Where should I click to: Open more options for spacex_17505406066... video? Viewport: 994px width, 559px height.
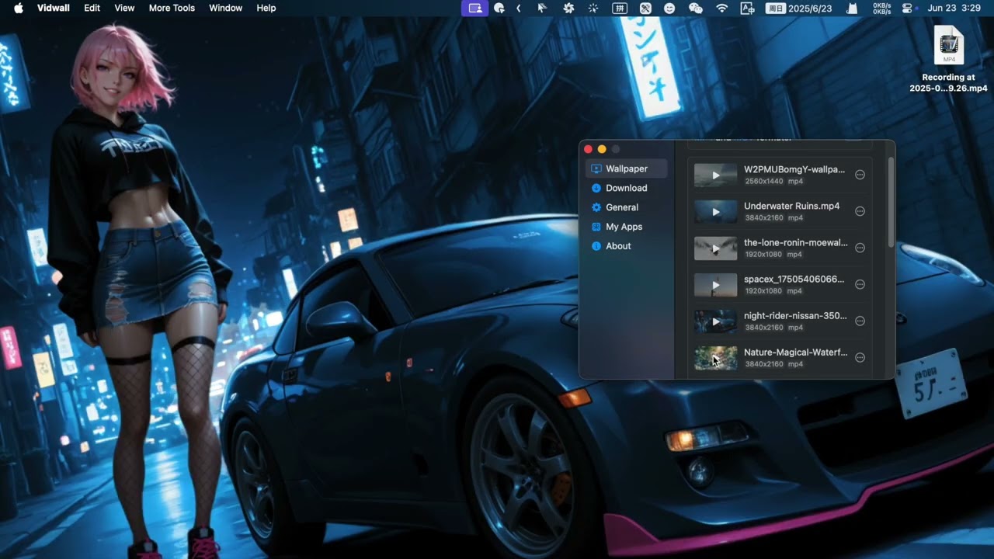point(860,284)
